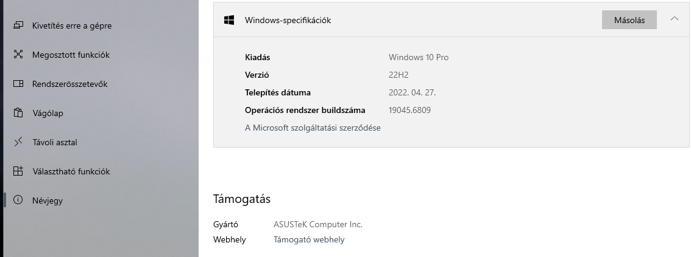
Task: Select the Megosztott funkciók sidebar label
Action: click(x=71, y=55)
